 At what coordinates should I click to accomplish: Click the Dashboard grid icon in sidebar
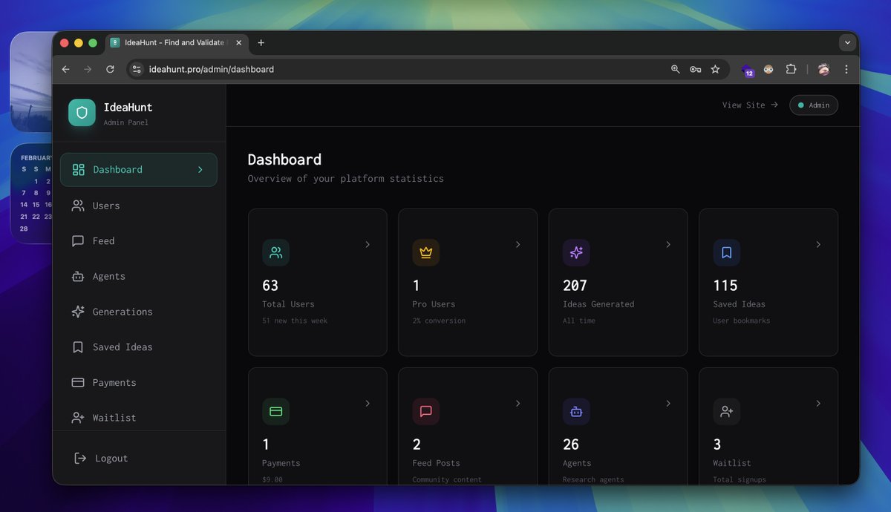point(78,170)
